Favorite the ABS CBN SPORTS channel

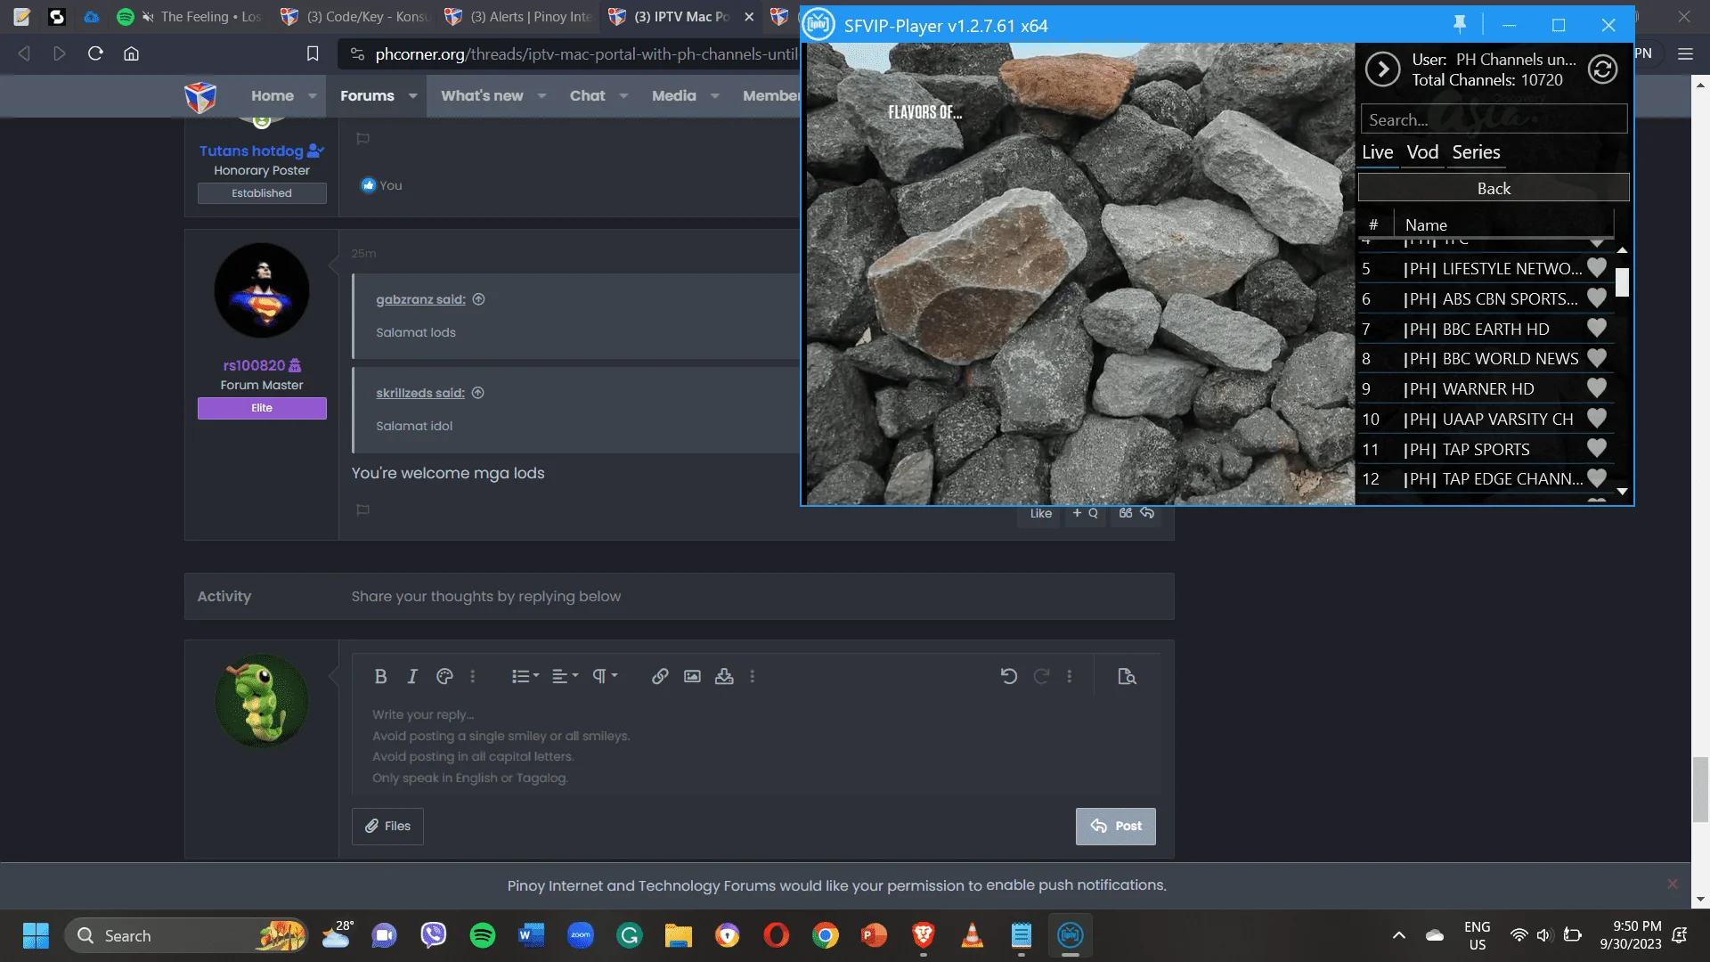point(1597,298)
